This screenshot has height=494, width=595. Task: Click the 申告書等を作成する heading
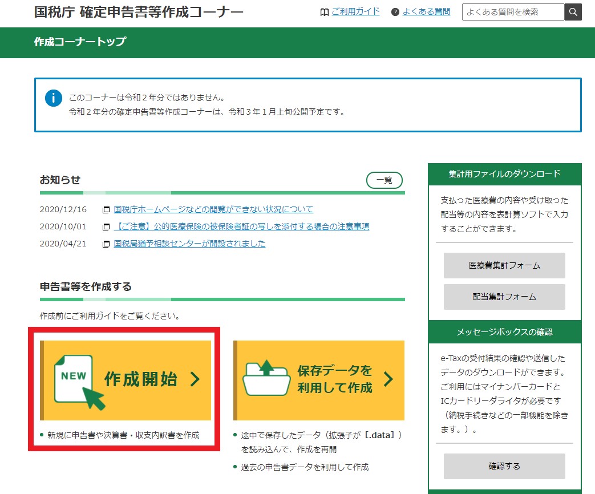(86, 286)
